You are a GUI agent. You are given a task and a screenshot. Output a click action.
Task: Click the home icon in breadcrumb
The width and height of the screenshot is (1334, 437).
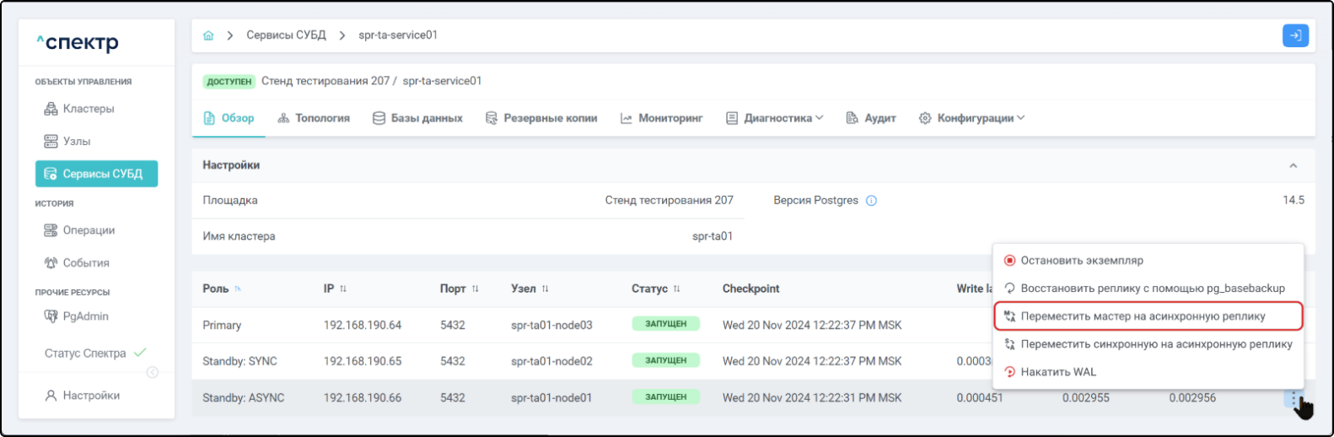coord(208,35)
